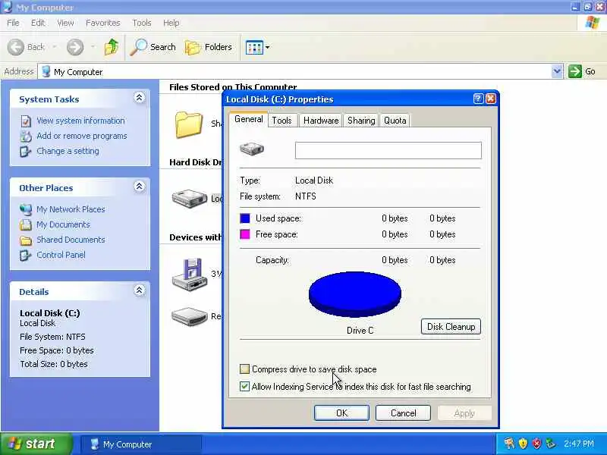
Task: Select the Shared Documents folder icon
Action: tap(188, 124)
